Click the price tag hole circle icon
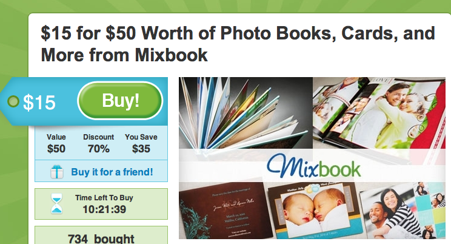Viewport: 451px width, 244px height. pyautogui.click(x=13, y=101)
